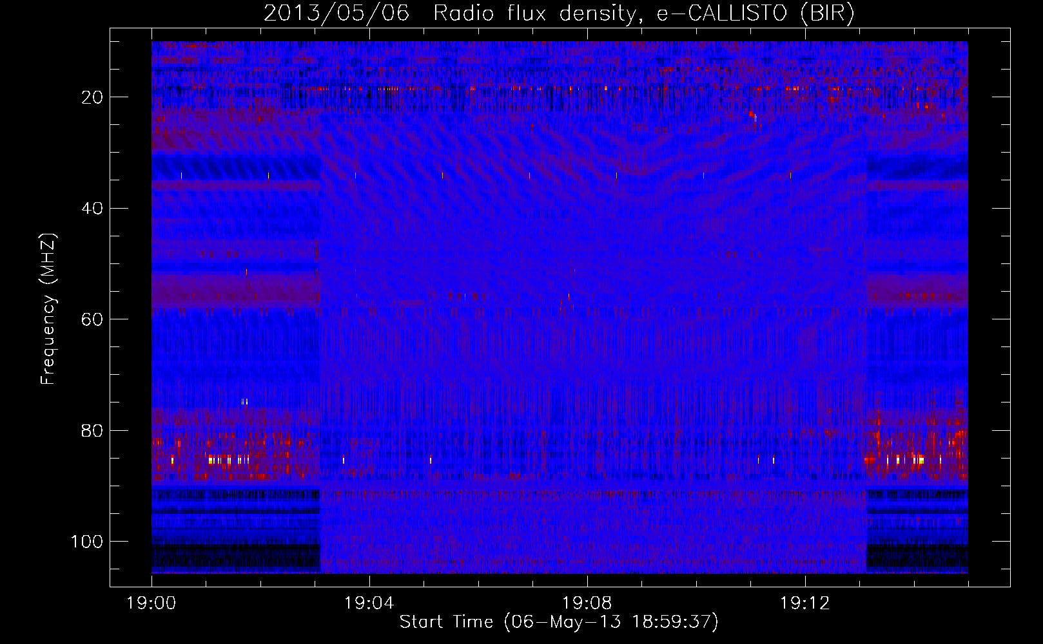Click the 19:00 time tick label
1043x644 pixels.
pos(151,603)
